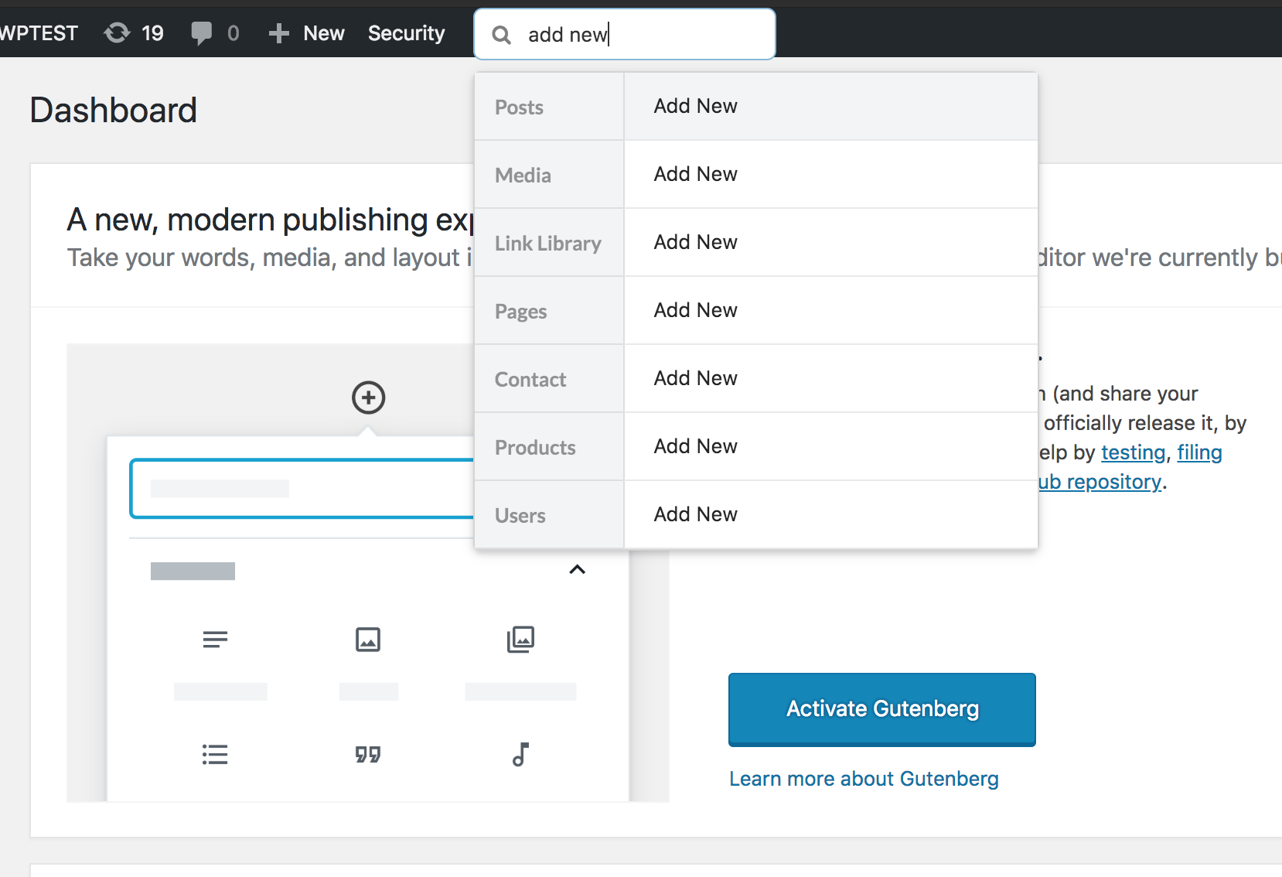
Task: Select the gallery block icon
Action: point(520,640)
